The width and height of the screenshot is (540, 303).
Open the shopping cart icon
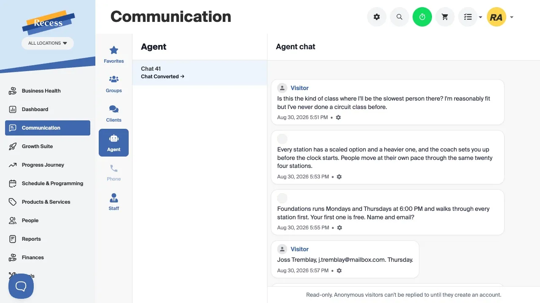(x=445, y=17)
